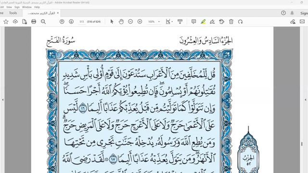Image resolution: width=308 pixels, height=173 pixels.
Task: Expand the left navigation pane arrow
Action: click(2, 99)
